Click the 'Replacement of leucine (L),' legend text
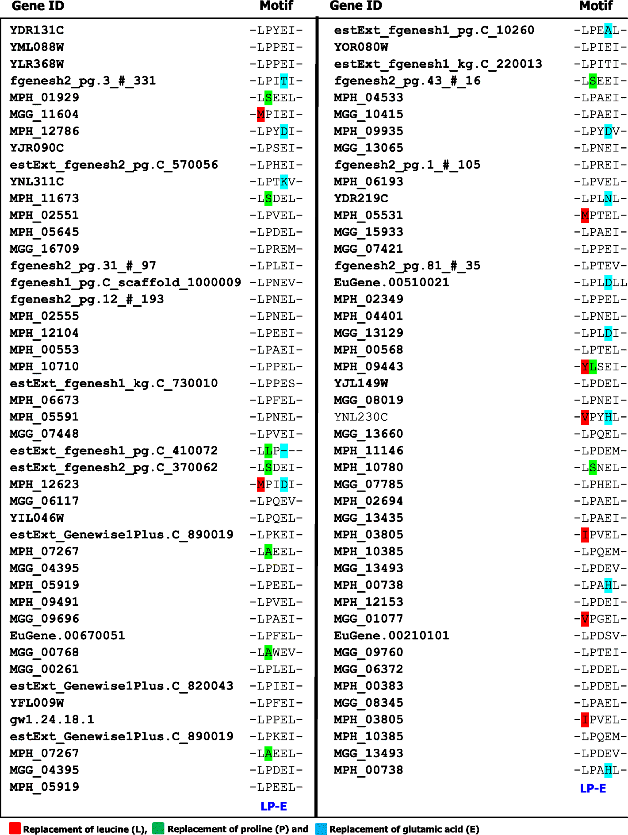Screen dimensions: 628x835 click(x=85, y=829)
